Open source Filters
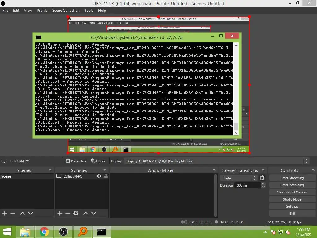The width and height of the screenshot is (317, 238). [98, 161]
